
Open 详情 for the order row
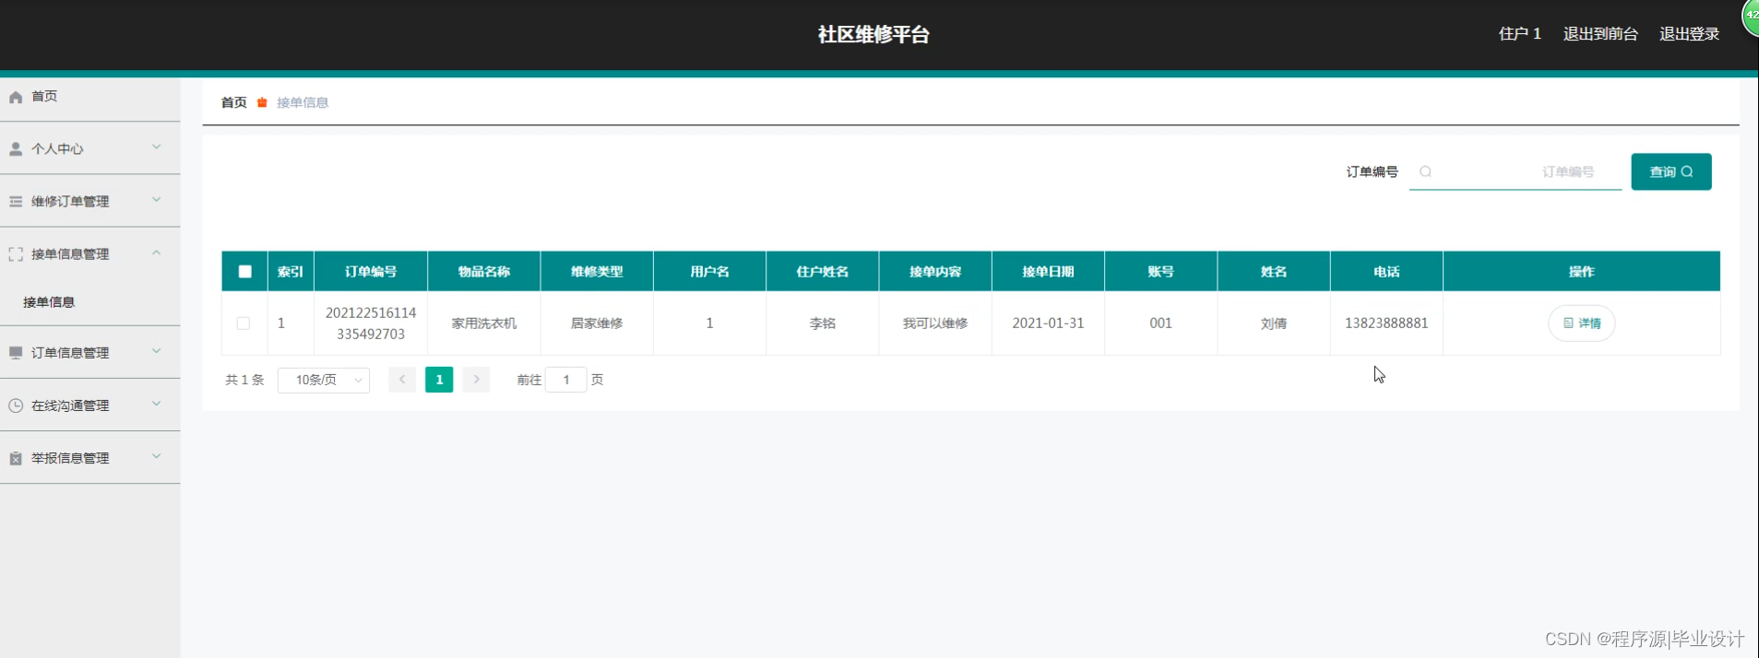(1582, 323)
